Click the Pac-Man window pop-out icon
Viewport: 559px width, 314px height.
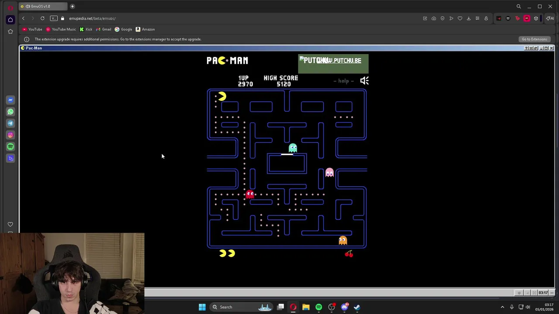coord(536,48)
